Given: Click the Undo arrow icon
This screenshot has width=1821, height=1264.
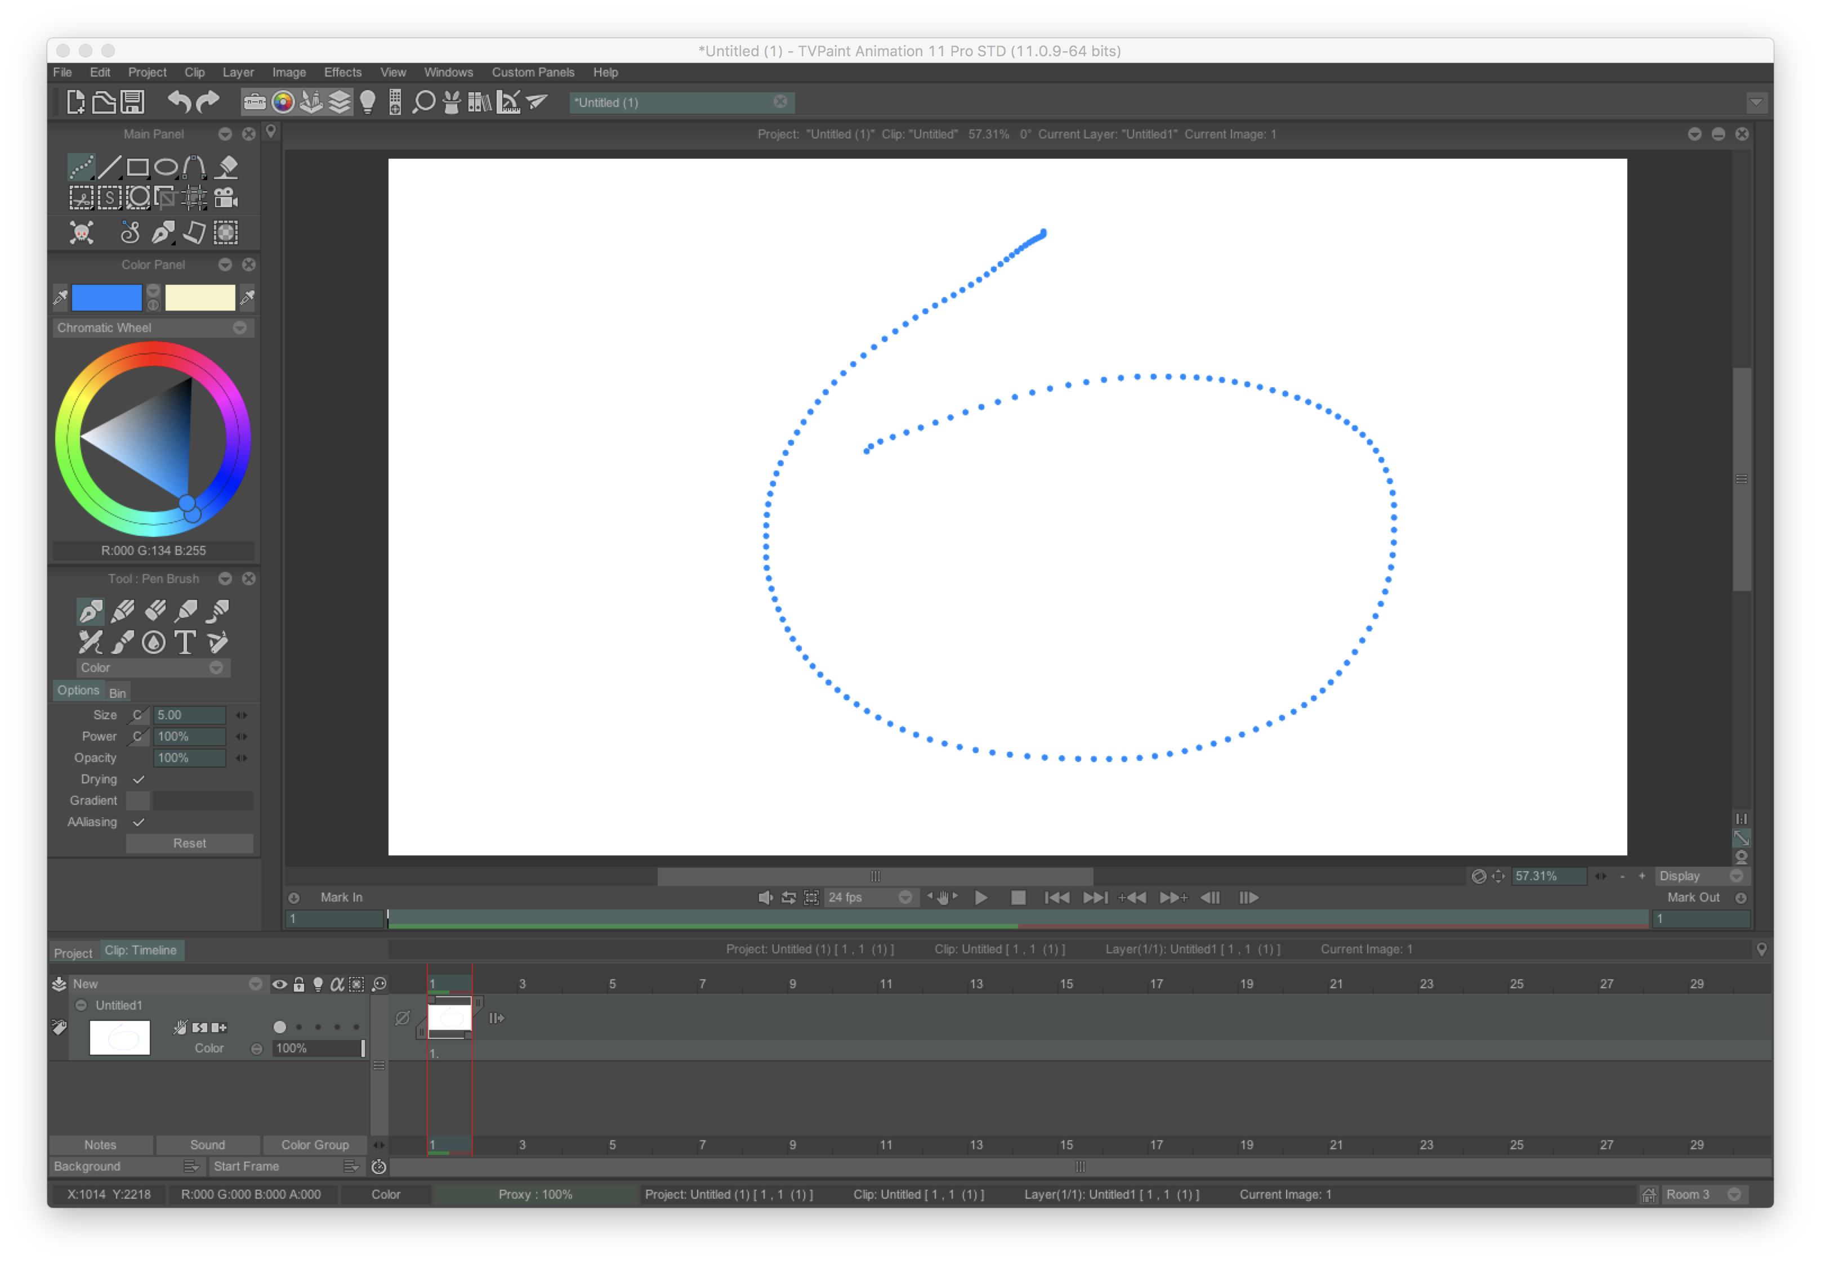Looking at the screenshot, I should coord(179,102).
